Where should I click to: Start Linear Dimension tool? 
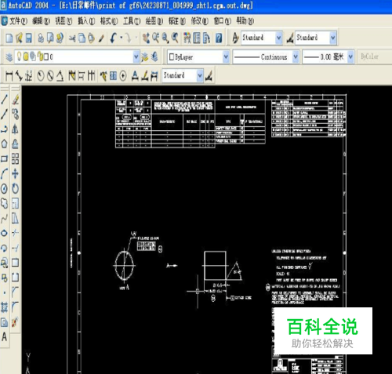point(9,76)
